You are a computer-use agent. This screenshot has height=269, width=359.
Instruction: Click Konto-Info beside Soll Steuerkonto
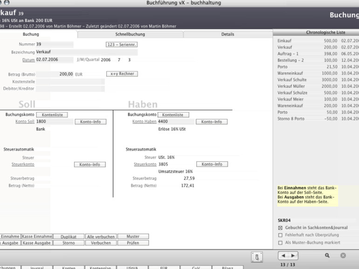pos(90,165)
